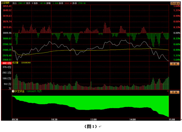Image resolution: width=182 pixels, height=132 pixels.
Task: Open the question-mark help icon near 多空资金
Action: point(13,91)
